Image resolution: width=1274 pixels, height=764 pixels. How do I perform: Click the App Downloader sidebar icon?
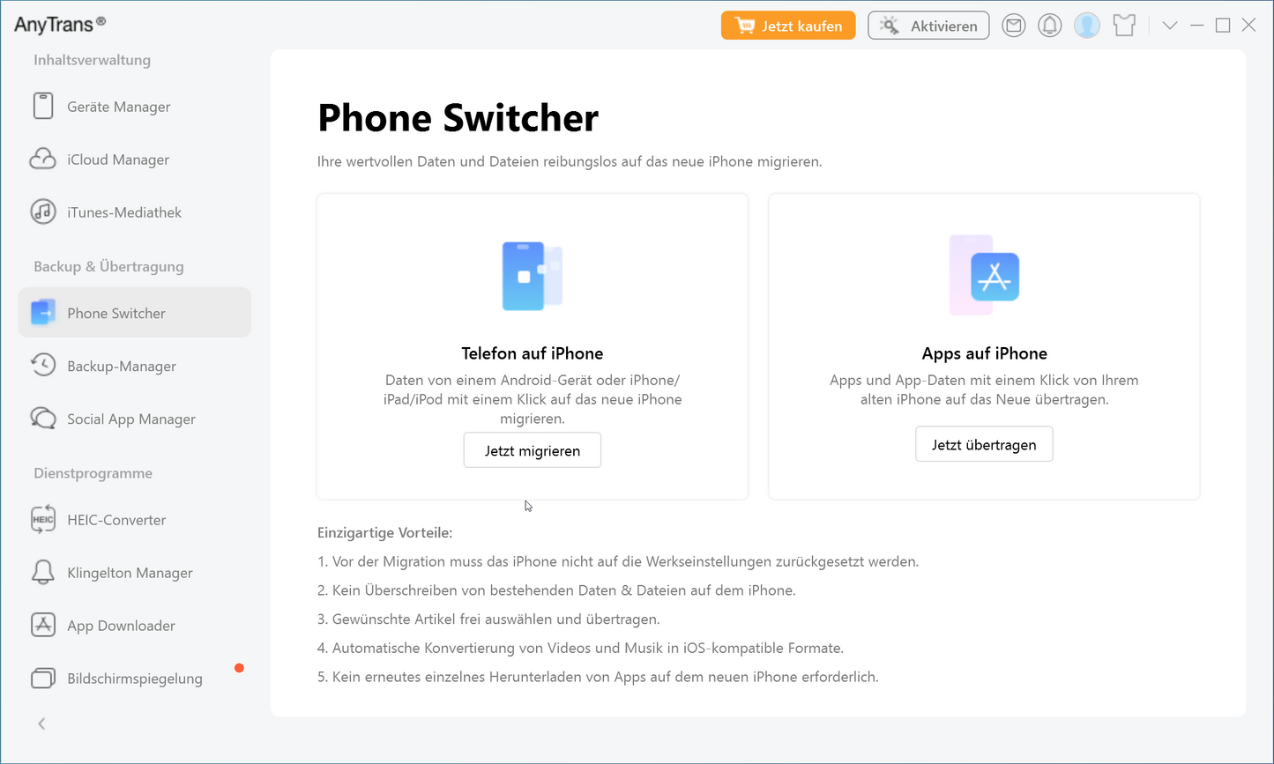tap(43, 626)
